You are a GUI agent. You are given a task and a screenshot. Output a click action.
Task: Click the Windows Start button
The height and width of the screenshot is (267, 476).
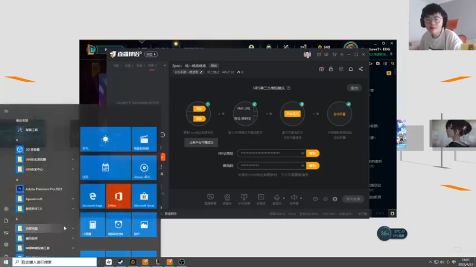pyautogui.click(x=6, y=262)
